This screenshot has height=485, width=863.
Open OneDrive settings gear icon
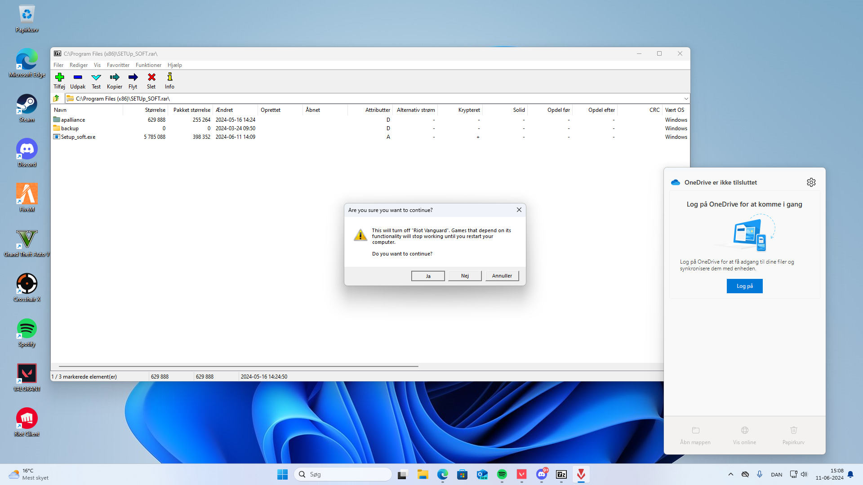coord(811,182)
